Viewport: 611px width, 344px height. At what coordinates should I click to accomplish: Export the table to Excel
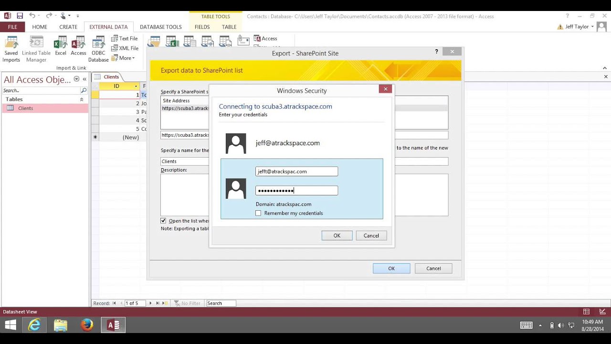[172, 41]
